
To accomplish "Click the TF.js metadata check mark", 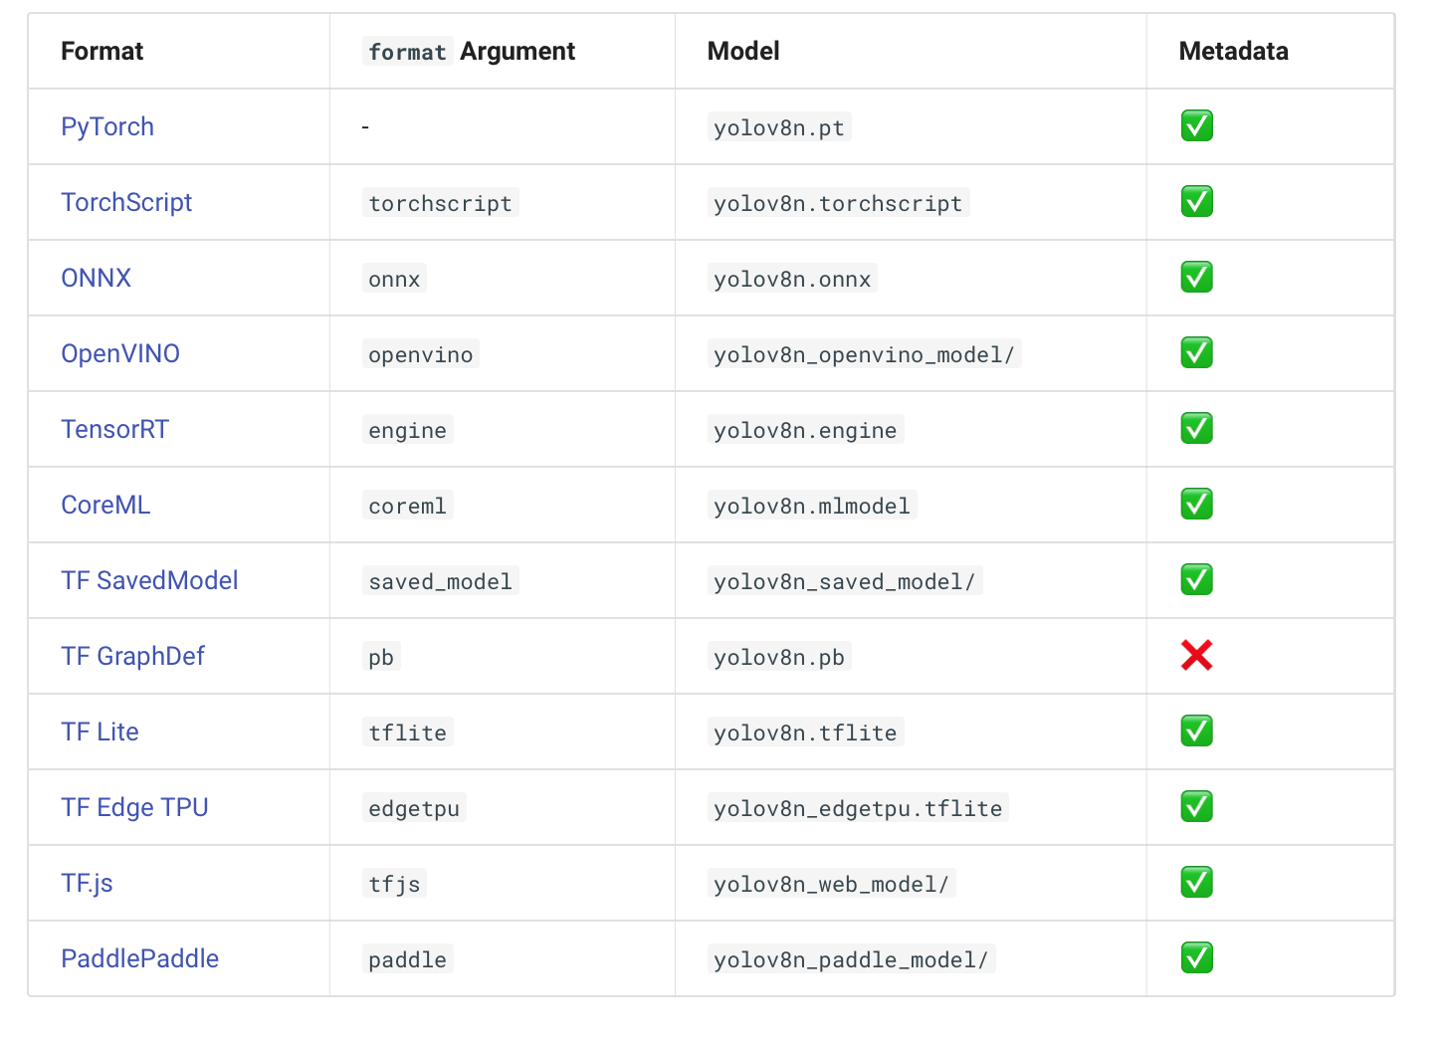I will tap(1196, 882).
